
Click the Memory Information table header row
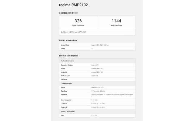pos(97,111)
